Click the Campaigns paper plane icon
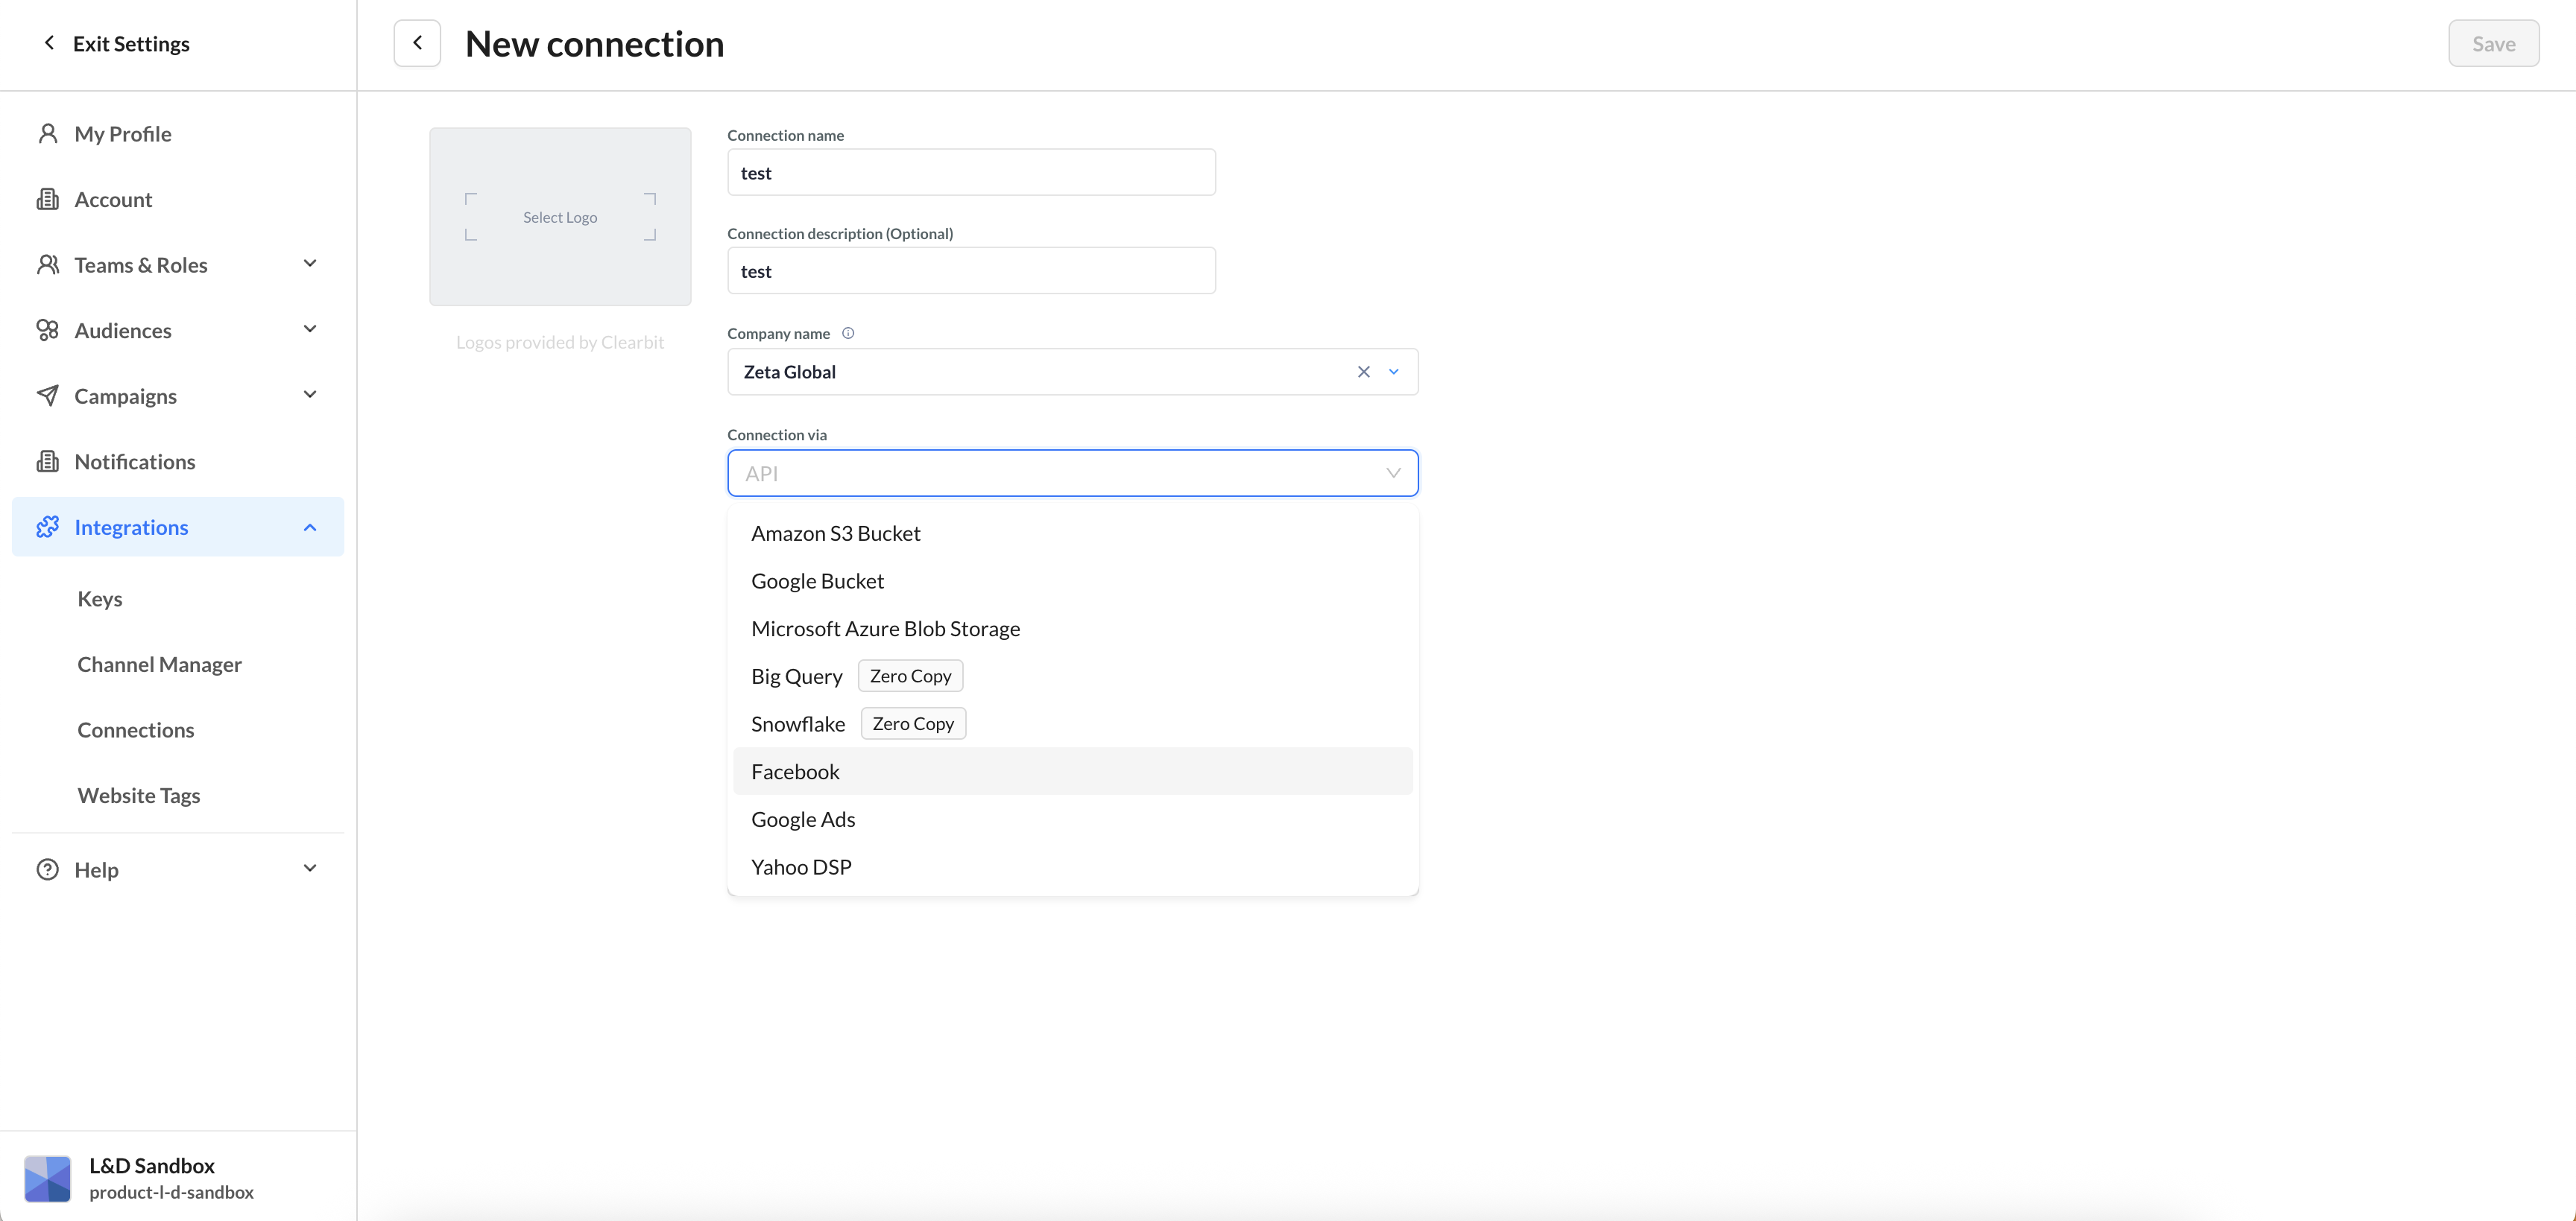This screenshot has width=2576, height=1221. 47,396
